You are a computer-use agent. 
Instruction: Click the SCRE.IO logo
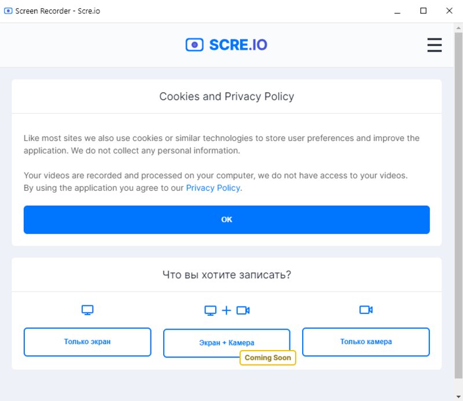pyautogui.click(x=226, y=45)
